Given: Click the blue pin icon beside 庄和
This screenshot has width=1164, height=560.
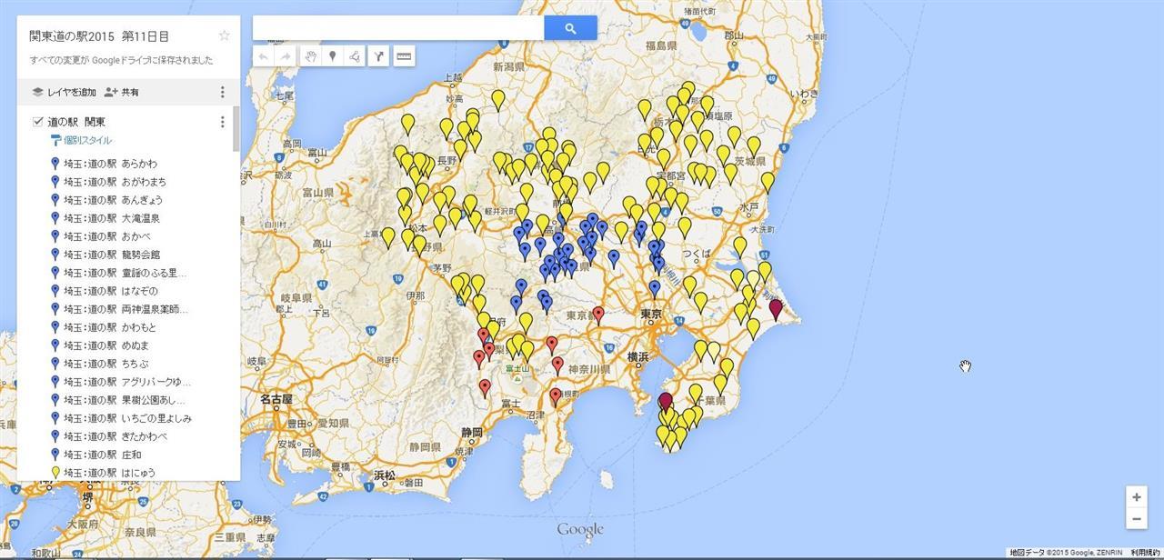Looking at the screenshot, I should [55, 455].
